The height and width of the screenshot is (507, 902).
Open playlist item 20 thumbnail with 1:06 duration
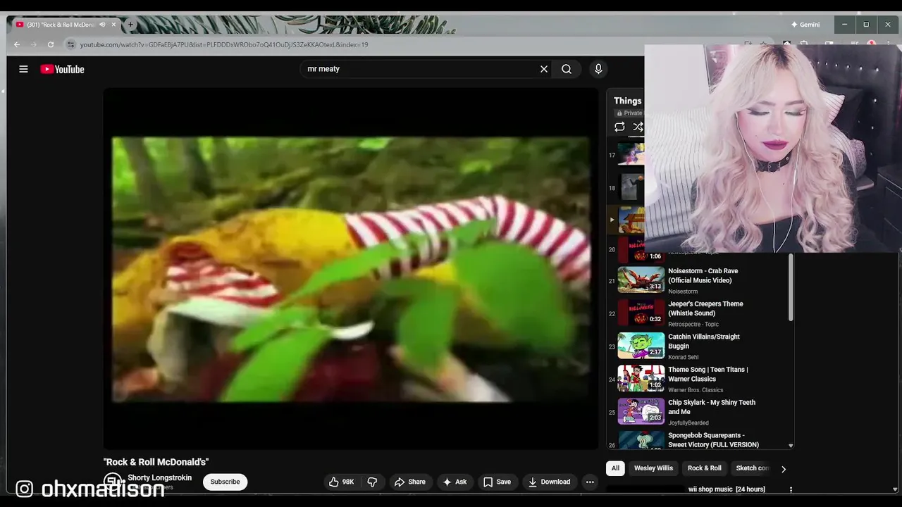click(641, 248)
